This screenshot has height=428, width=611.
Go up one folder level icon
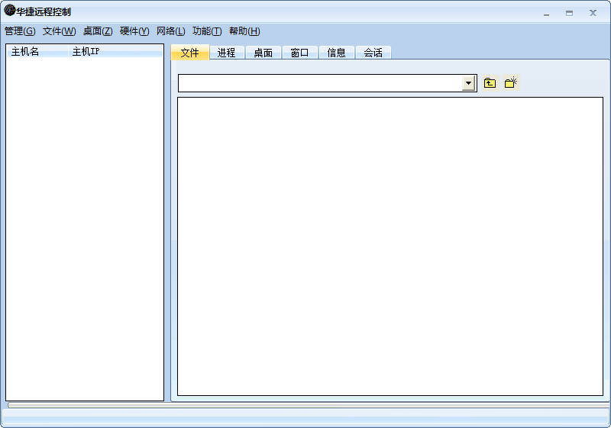[x=490, y=83]
